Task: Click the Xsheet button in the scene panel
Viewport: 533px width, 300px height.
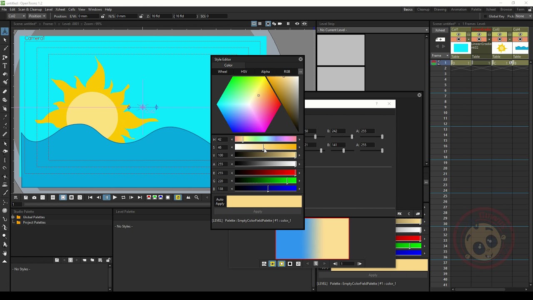Action: coord(440,30)
